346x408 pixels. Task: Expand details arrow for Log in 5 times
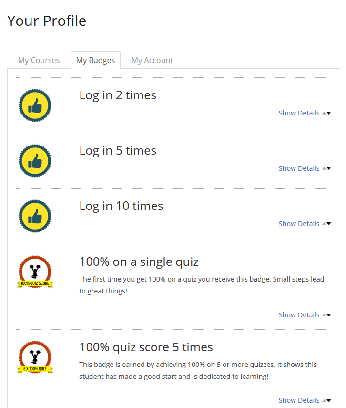(328, 168)
